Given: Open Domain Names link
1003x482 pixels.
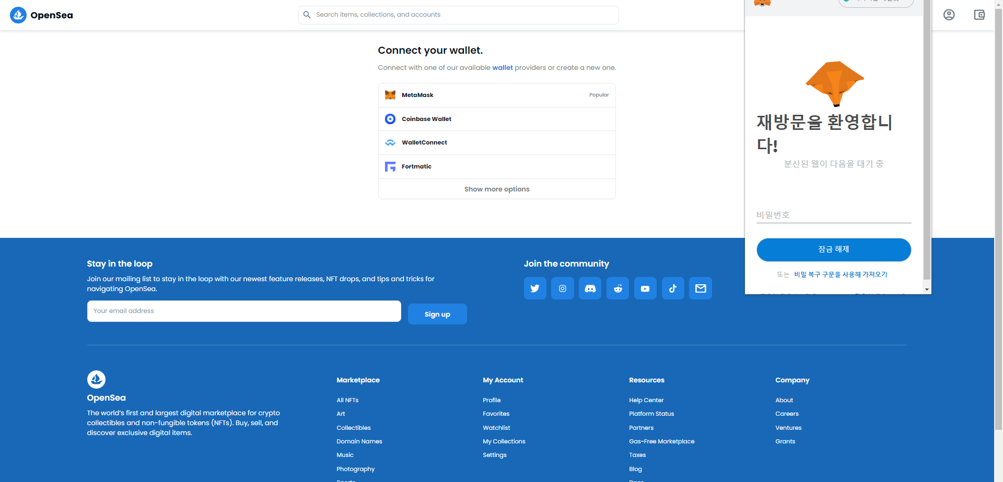Looking at the screenshot, I should coord(359,441).
